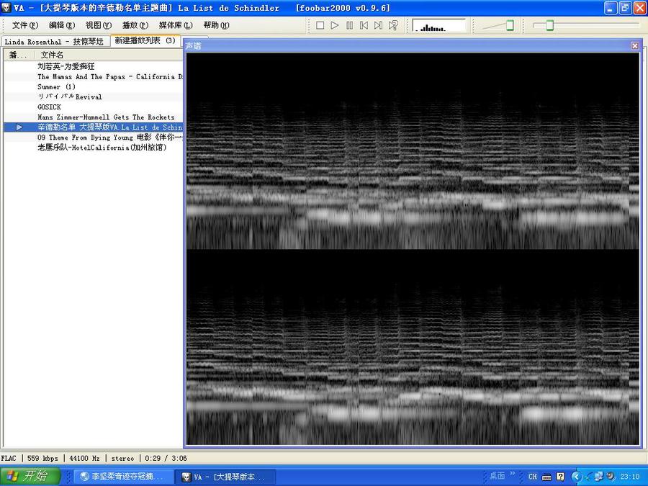Skip to next track button

pos(378,26)
